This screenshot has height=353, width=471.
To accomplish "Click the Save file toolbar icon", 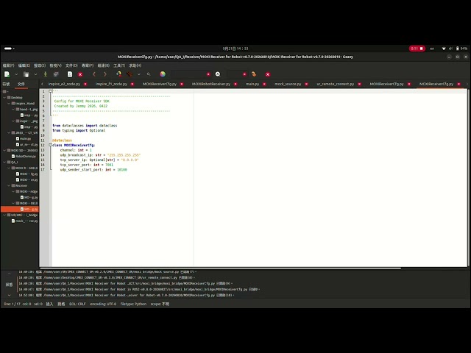I will coord(46,74).
